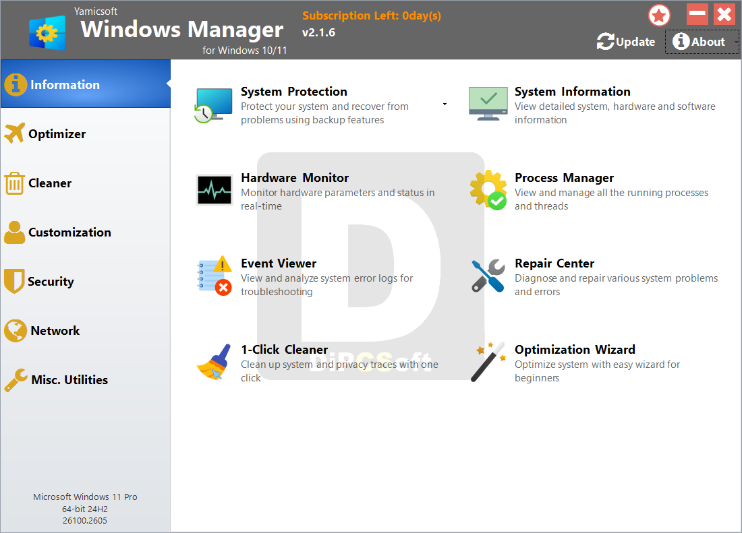Minimize the Windows Manager window
This screenshot has width=742, height=533.
point(697,14)
